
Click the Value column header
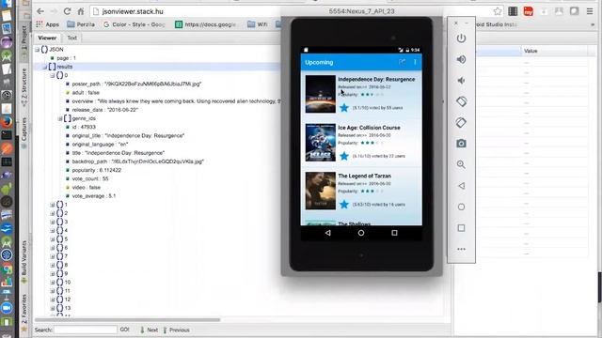click(554, 51)
